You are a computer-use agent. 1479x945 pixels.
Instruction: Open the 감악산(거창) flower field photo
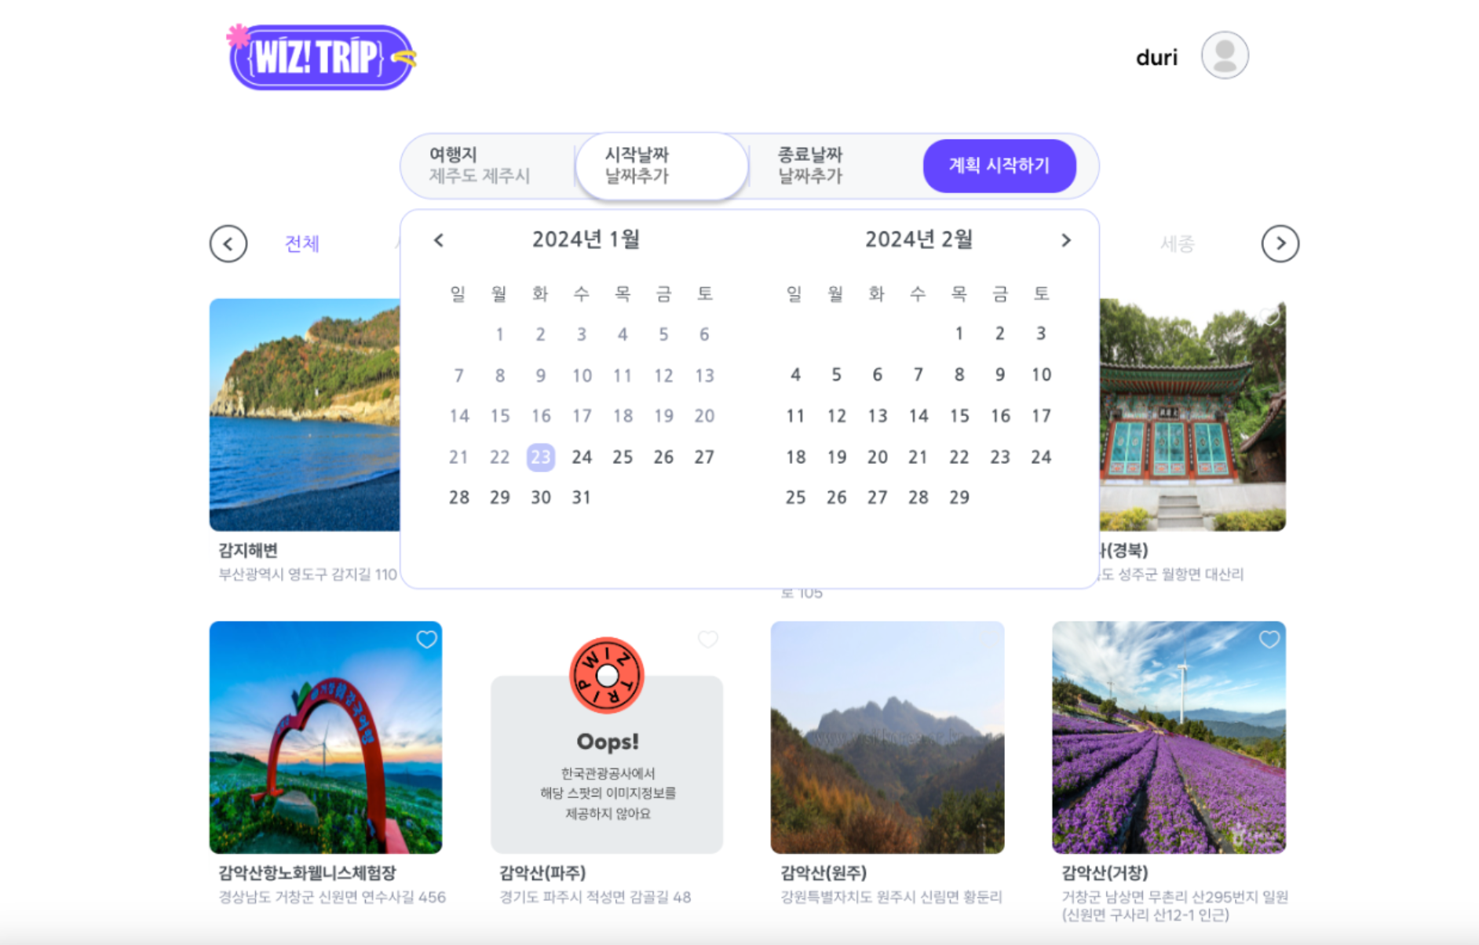point(1168,737)
